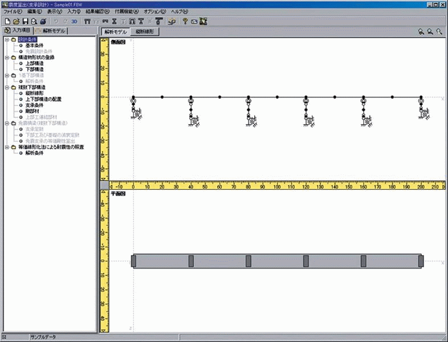Select 上部構造 in the tree

(35, 63)
